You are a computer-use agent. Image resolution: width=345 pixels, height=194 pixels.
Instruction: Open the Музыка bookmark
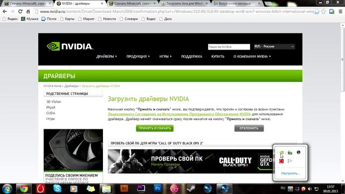30,19
